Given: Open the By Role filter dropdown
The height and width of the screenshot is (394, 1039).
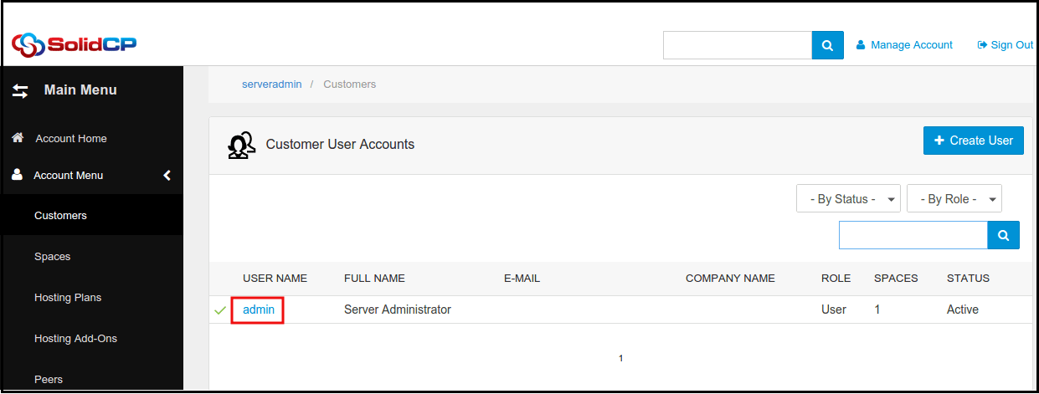Looking at the screenshot, I should tap(954, 199).
